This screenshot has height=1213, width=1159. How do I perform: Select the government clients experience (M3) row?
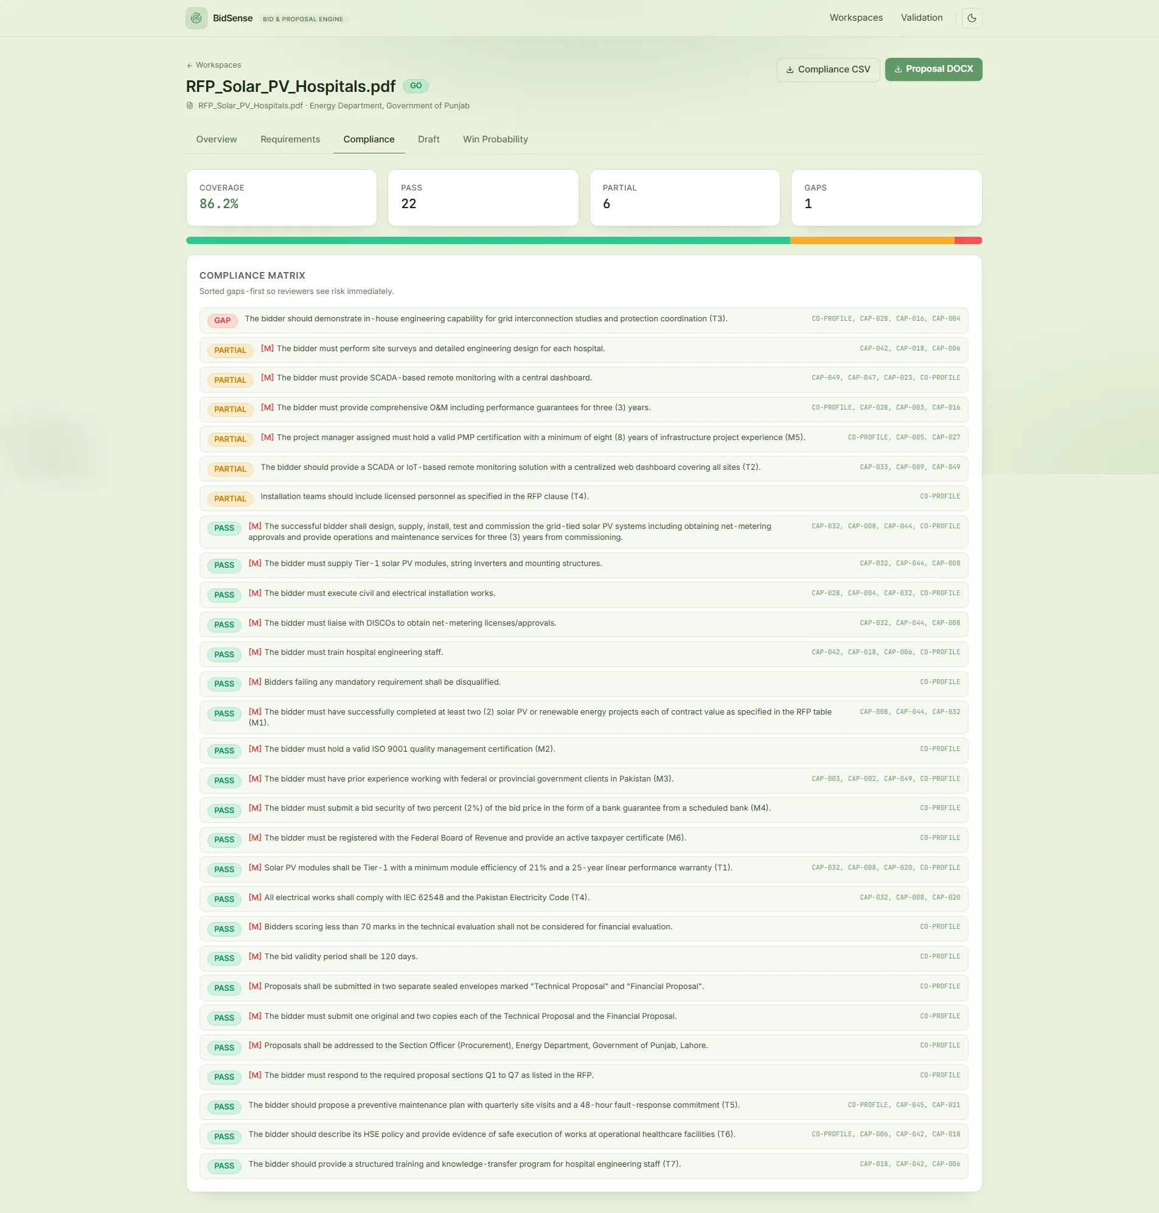tap(583, 780)
